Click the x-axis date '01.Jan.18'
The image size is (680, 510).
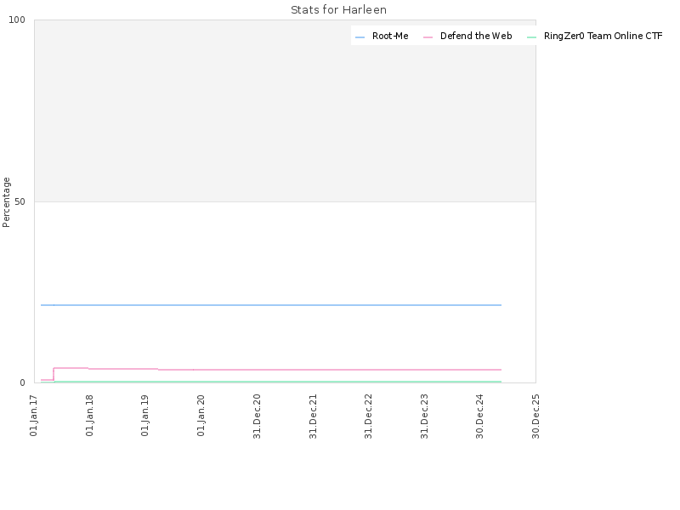[90, 416]
